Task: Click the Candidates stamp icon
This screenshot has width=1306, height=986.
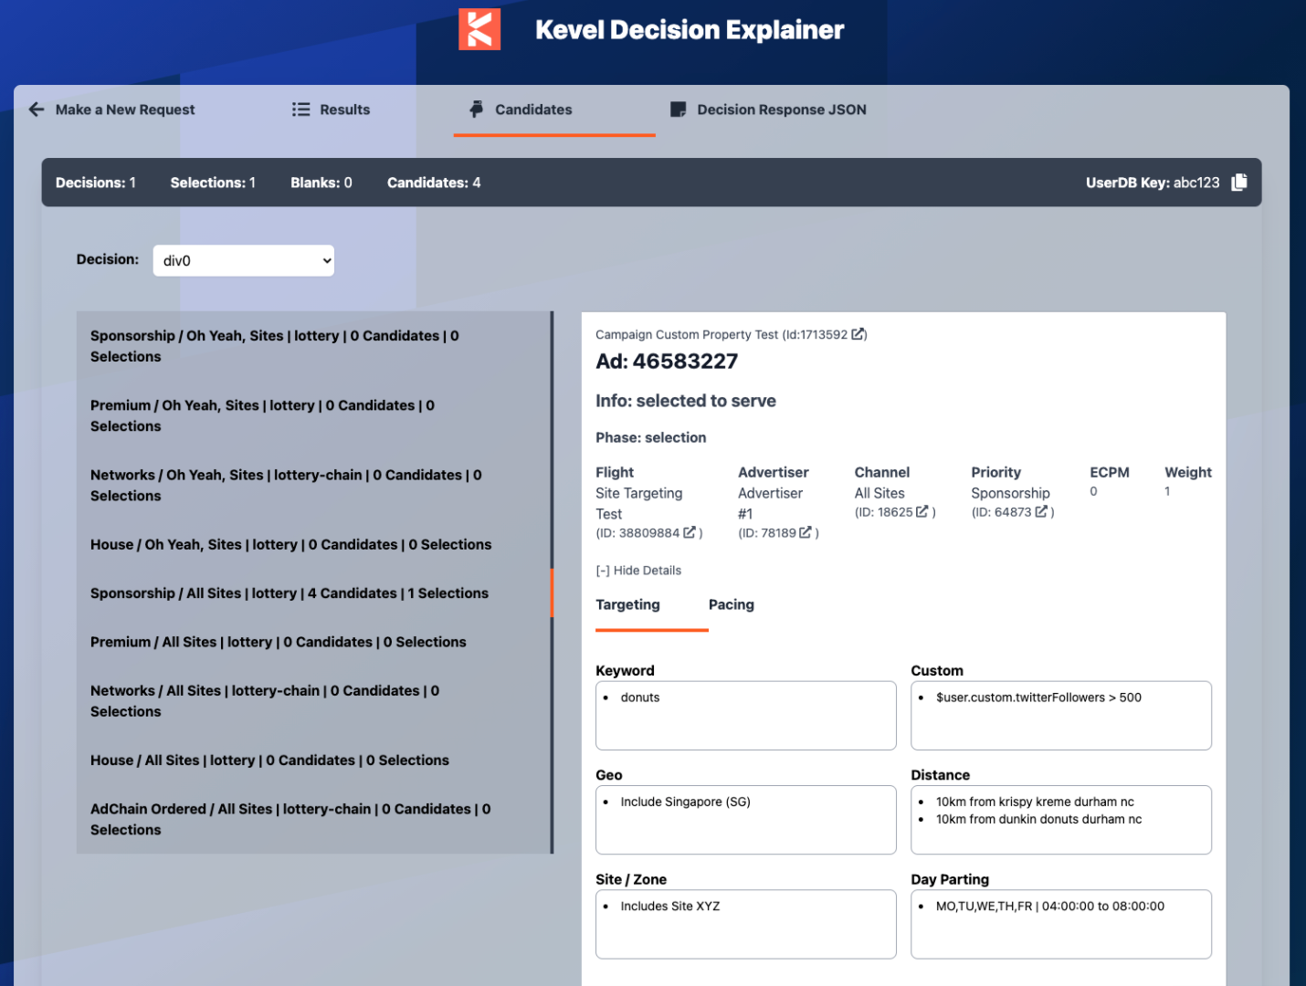Action: click(x=477, y=110)
